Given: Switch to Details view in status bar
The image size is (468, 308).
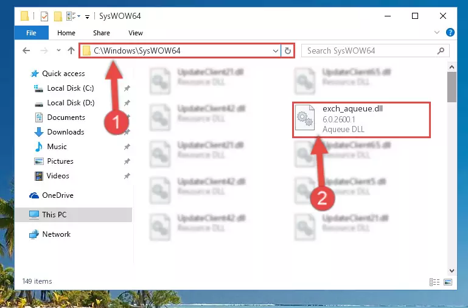Looking at the screenshot, I should click(435, 282).
